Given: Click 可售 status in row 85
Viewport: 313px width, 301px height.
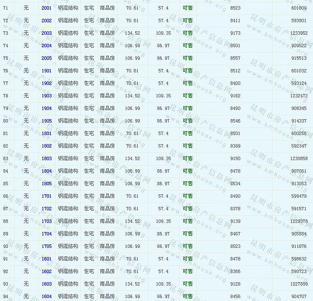Looking at the screenshot, I should click(x=188, y=183).
